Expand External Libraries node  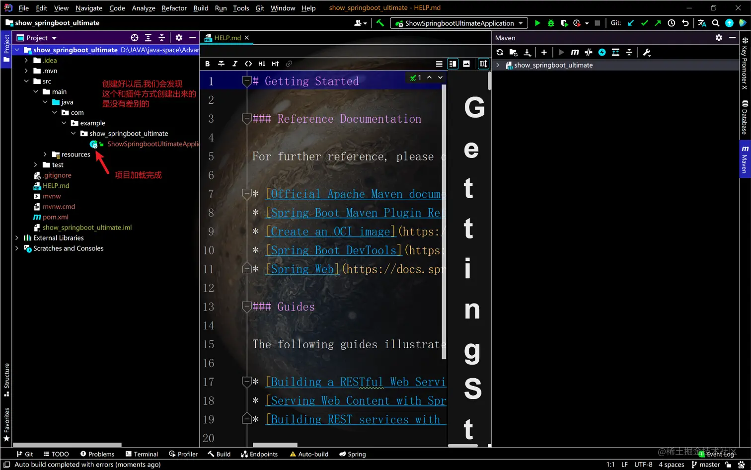point(17,237)
